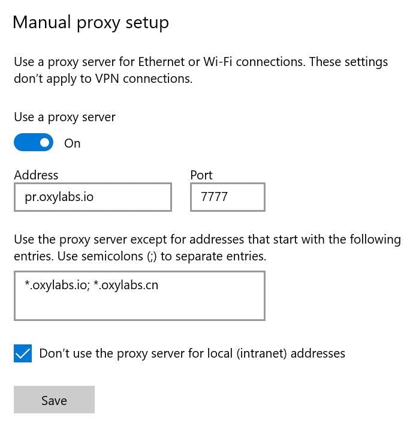Focus the Address input containing pr.oxylabs.io
The width and height of the screenshot is (416, 429).
pyautogui.click(x=93, y=197)
